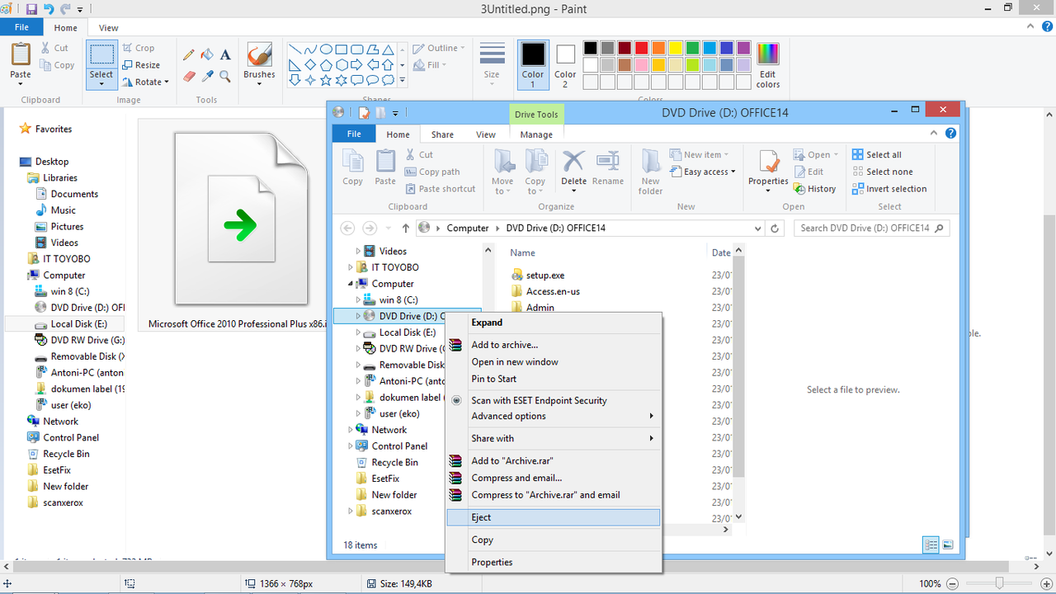This screenshot has height=594, width=1056.
Task: Open Rotate dropdown in Paint
Action: tap(145, 82)
